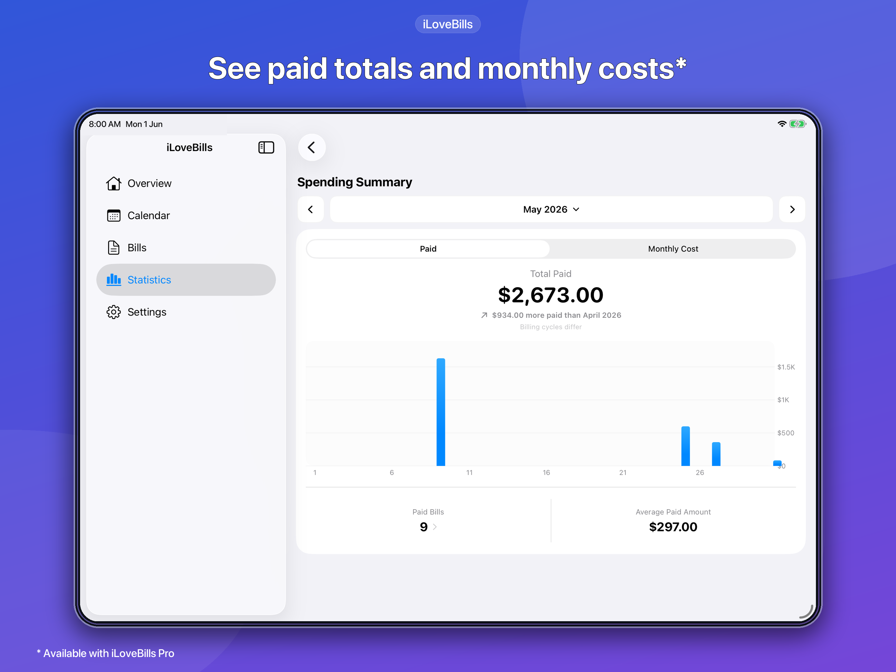Open the Paid Bills 9 list
The width and height of the screenshot is (896, 672).
428,526
